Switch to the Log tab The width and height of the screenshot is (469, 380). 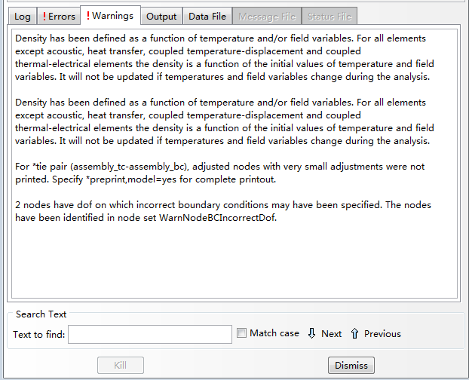coord(21,17)
